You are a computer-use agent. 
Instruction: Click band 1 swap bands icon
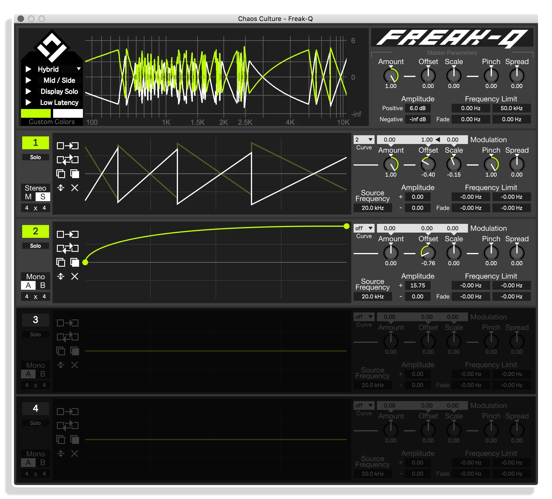pyautogui.click(x=67, y=159)
